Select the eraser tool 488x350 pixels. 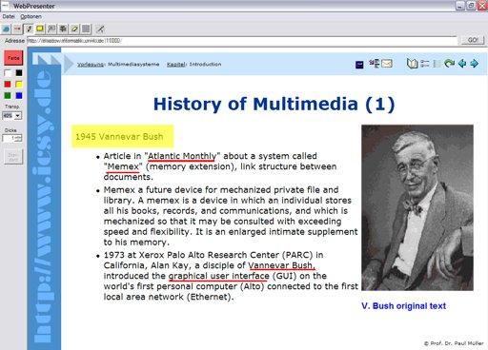click(x=74, y=29)
